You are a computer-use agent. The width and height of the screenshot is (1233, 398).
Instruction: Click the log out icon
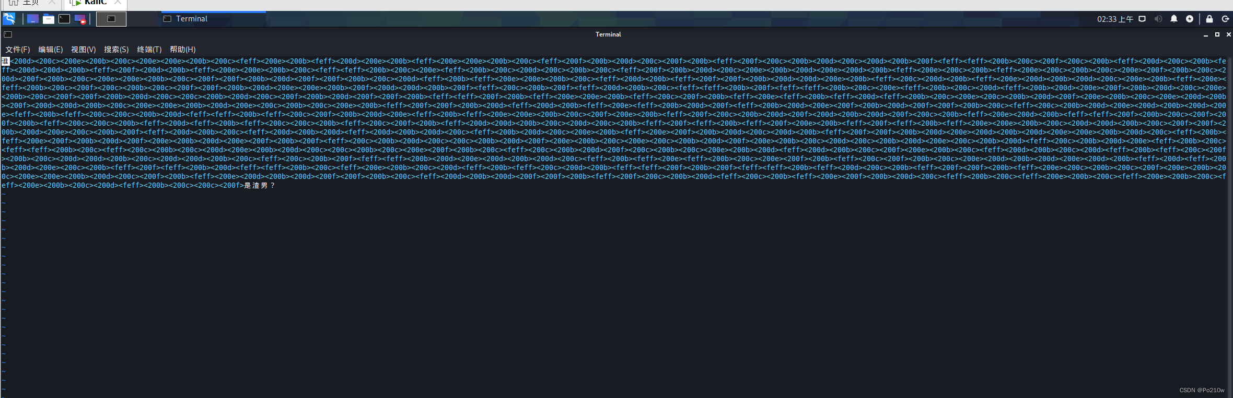point(1225,19)
